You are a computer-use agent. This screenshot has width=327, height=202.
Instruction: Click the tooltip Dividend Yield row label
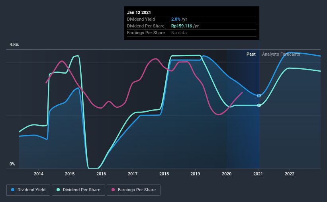click(141, 19)
